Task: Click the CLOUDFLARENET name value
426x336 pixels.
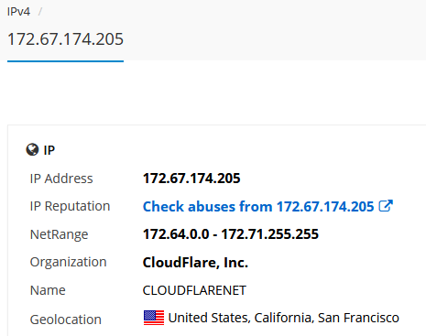Action: [194, 290]
